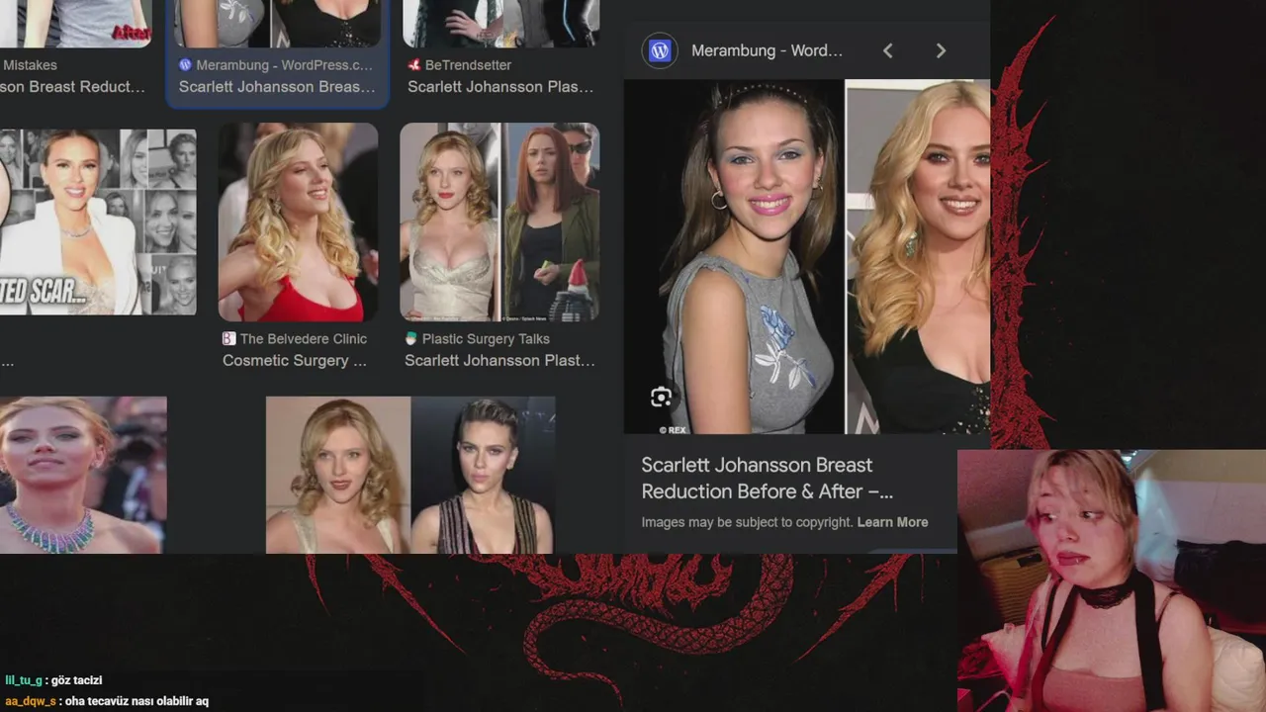
Task: Click the 'Images may be subject to copyright.' text
Action: (747, 522)
